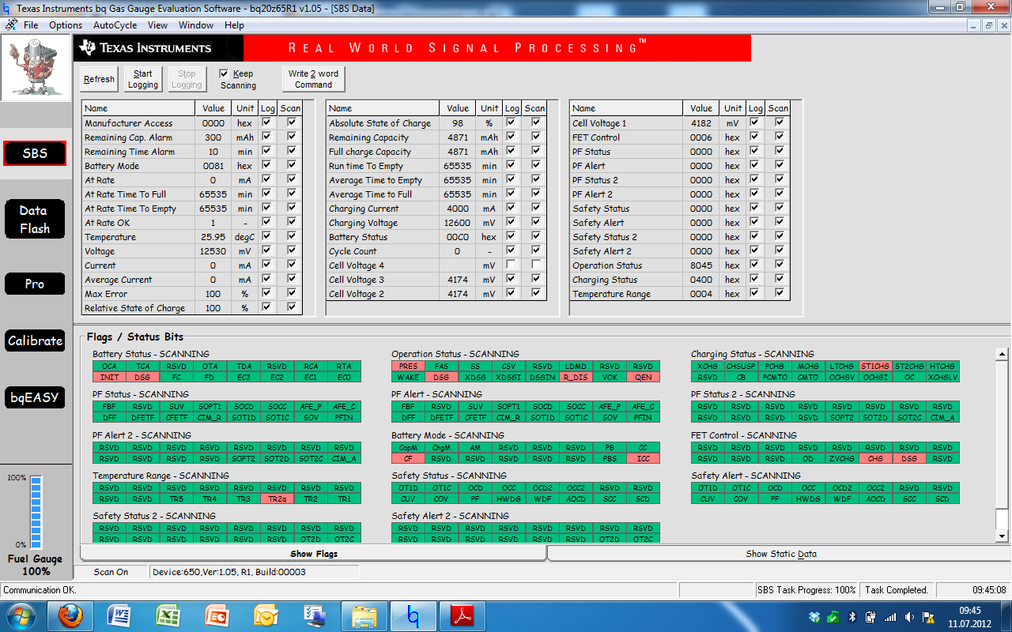Enable Scan checkbox for Cell Voltage 4

pyautogui.click(x=536, y=265)
